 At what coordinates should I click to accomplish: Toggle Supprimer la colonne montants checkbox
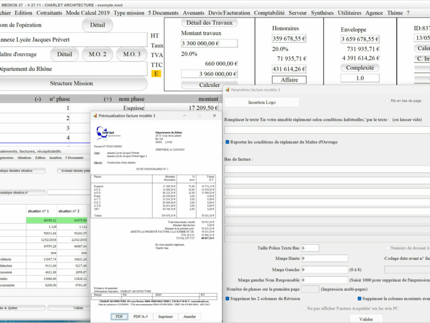pyautogui.click(x=359, y=298)
